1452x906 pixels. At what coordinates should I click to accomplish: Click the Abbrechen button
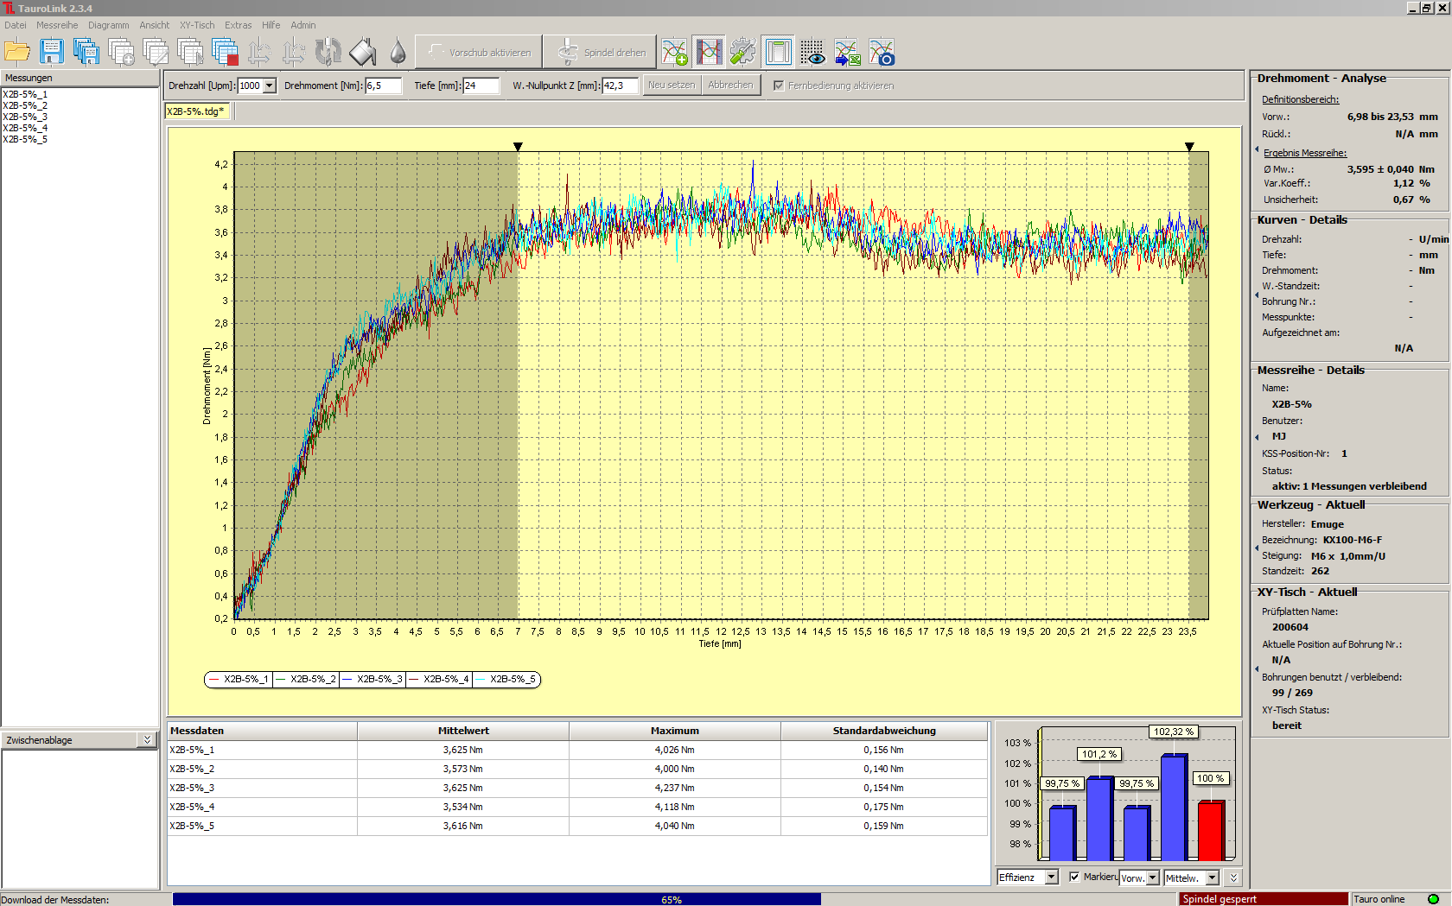[730, 85]
